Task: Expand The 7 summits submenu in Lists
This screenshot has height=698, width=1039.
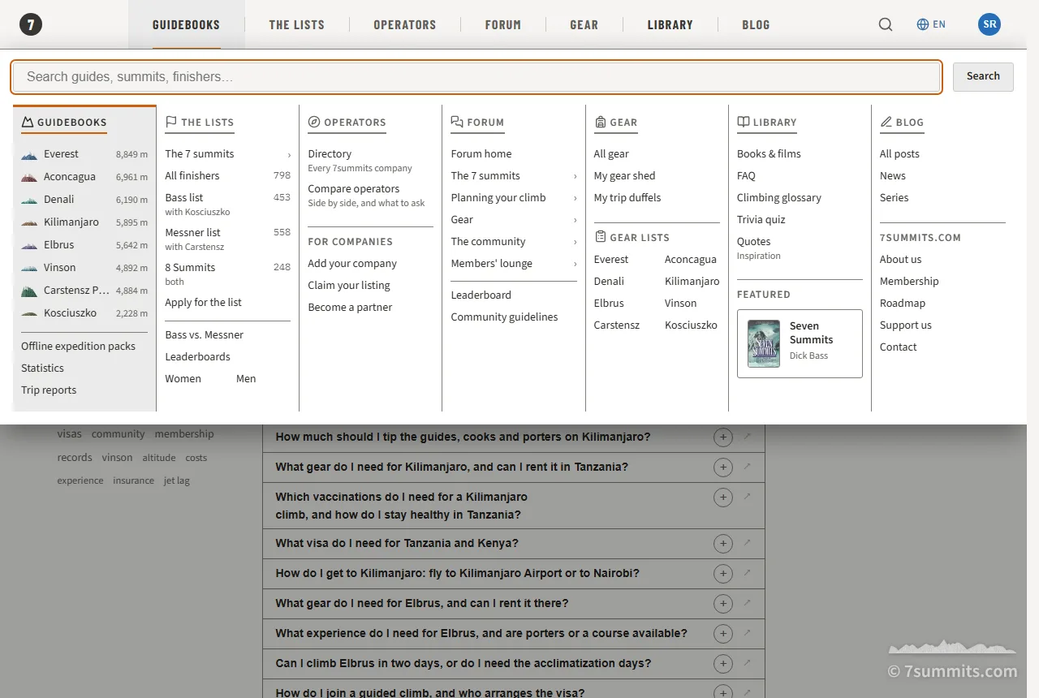Action: pyautogui.click(x=289, y=154)
